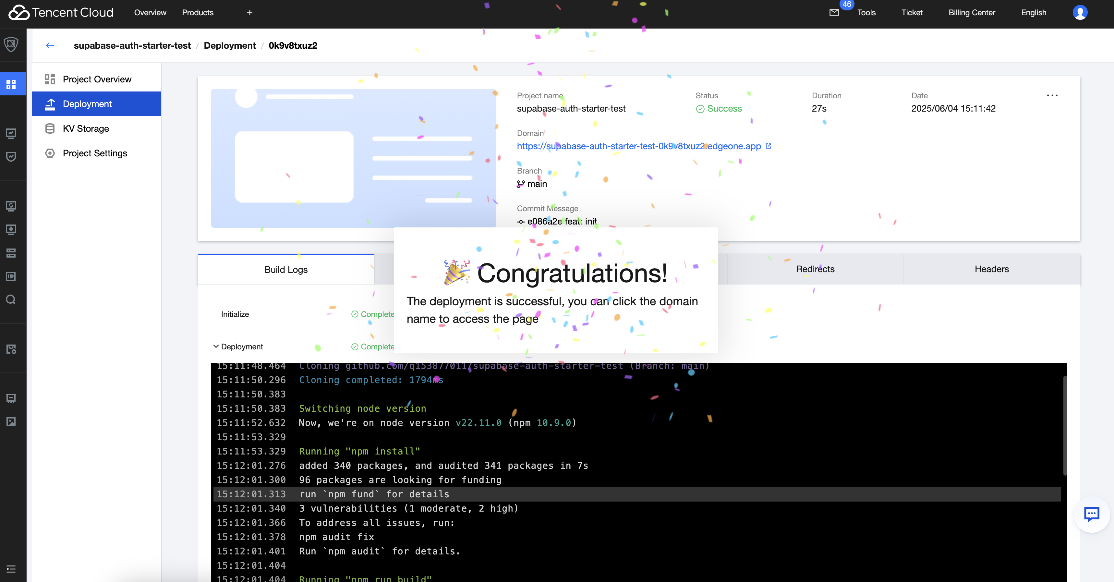This screenshot has height=582, width=1114.
Task: Open the chat support bubble icon
Action: click(x=1092, y=514)
